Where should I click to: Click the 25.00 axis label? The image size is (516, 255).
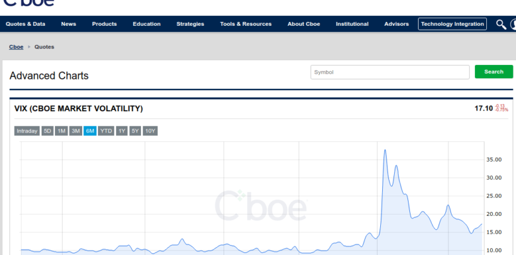tap(494, 196)
